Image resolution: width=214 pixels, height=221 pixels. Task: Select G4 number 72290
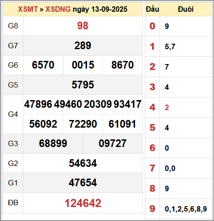point(83,124)
